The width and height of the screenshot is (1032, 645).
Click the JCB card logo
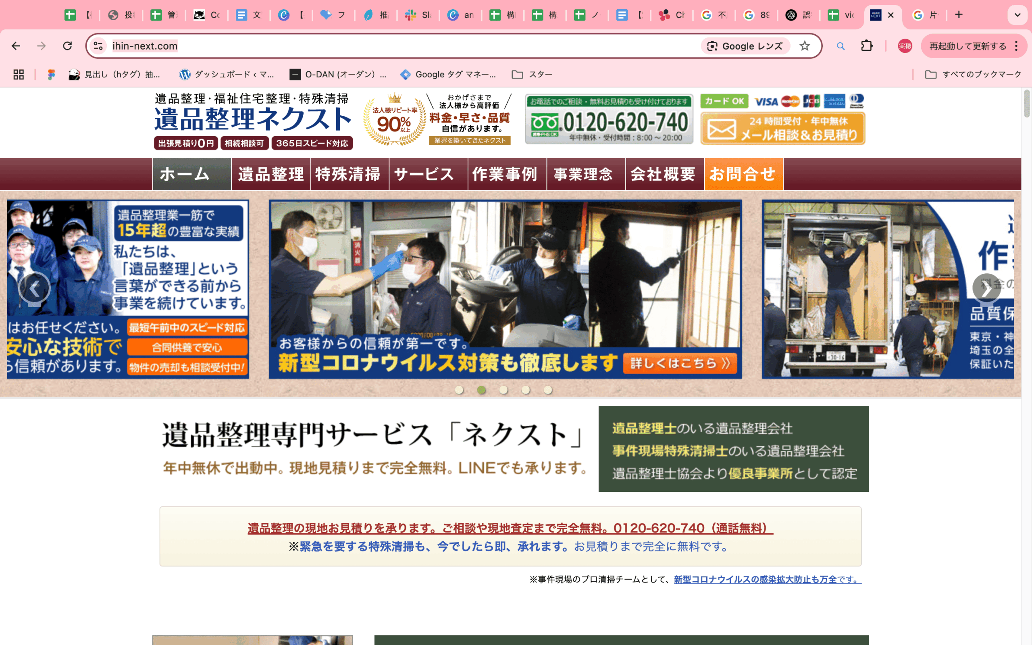811,101
